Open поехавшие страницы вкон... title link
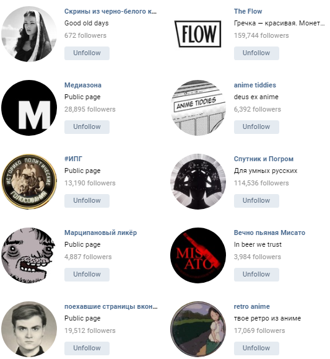 click(x=111, y=306)
